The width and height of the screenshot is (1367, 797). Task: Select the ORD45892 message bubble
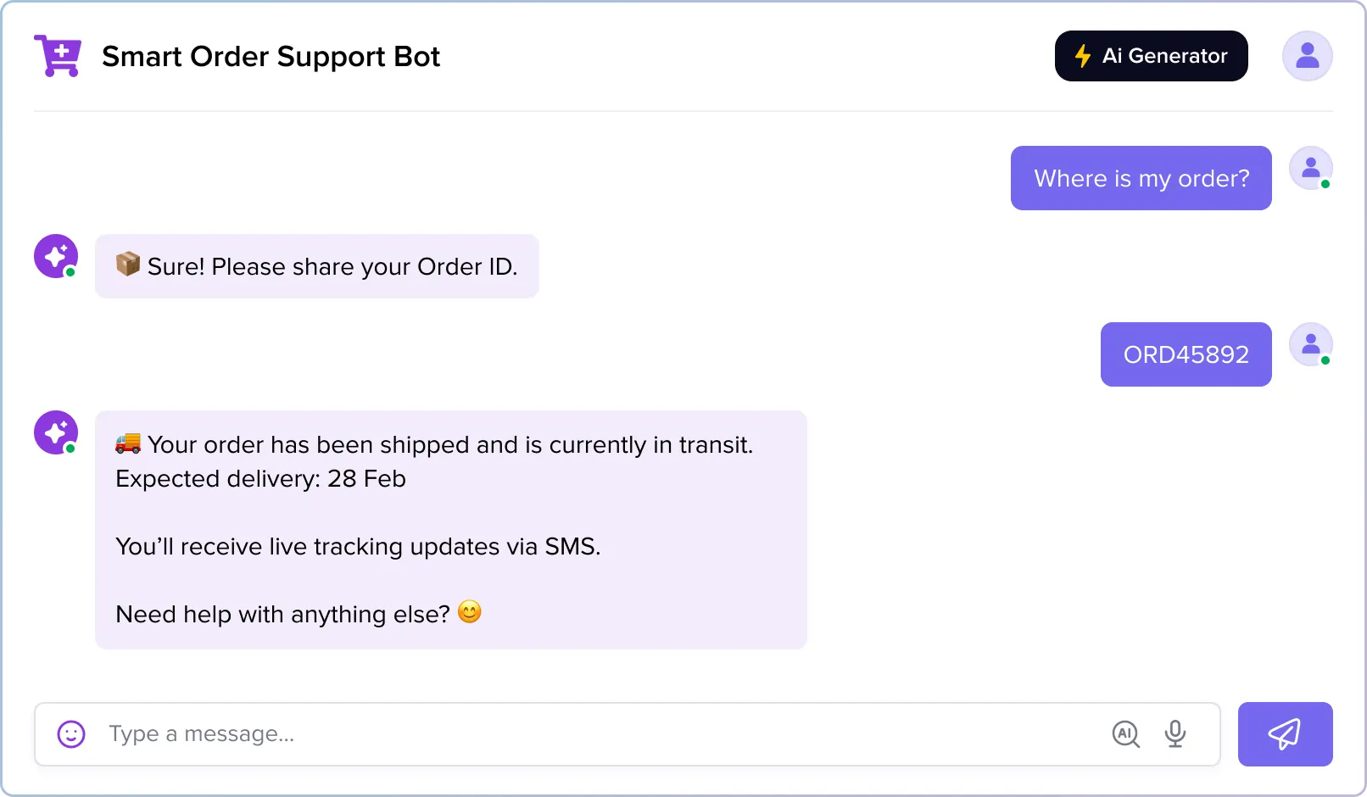click(1186, 354)
